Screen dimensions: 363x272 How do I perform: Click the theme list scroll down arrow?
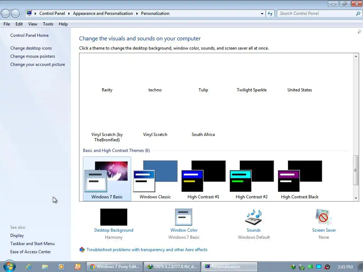[x=356, y=198]
